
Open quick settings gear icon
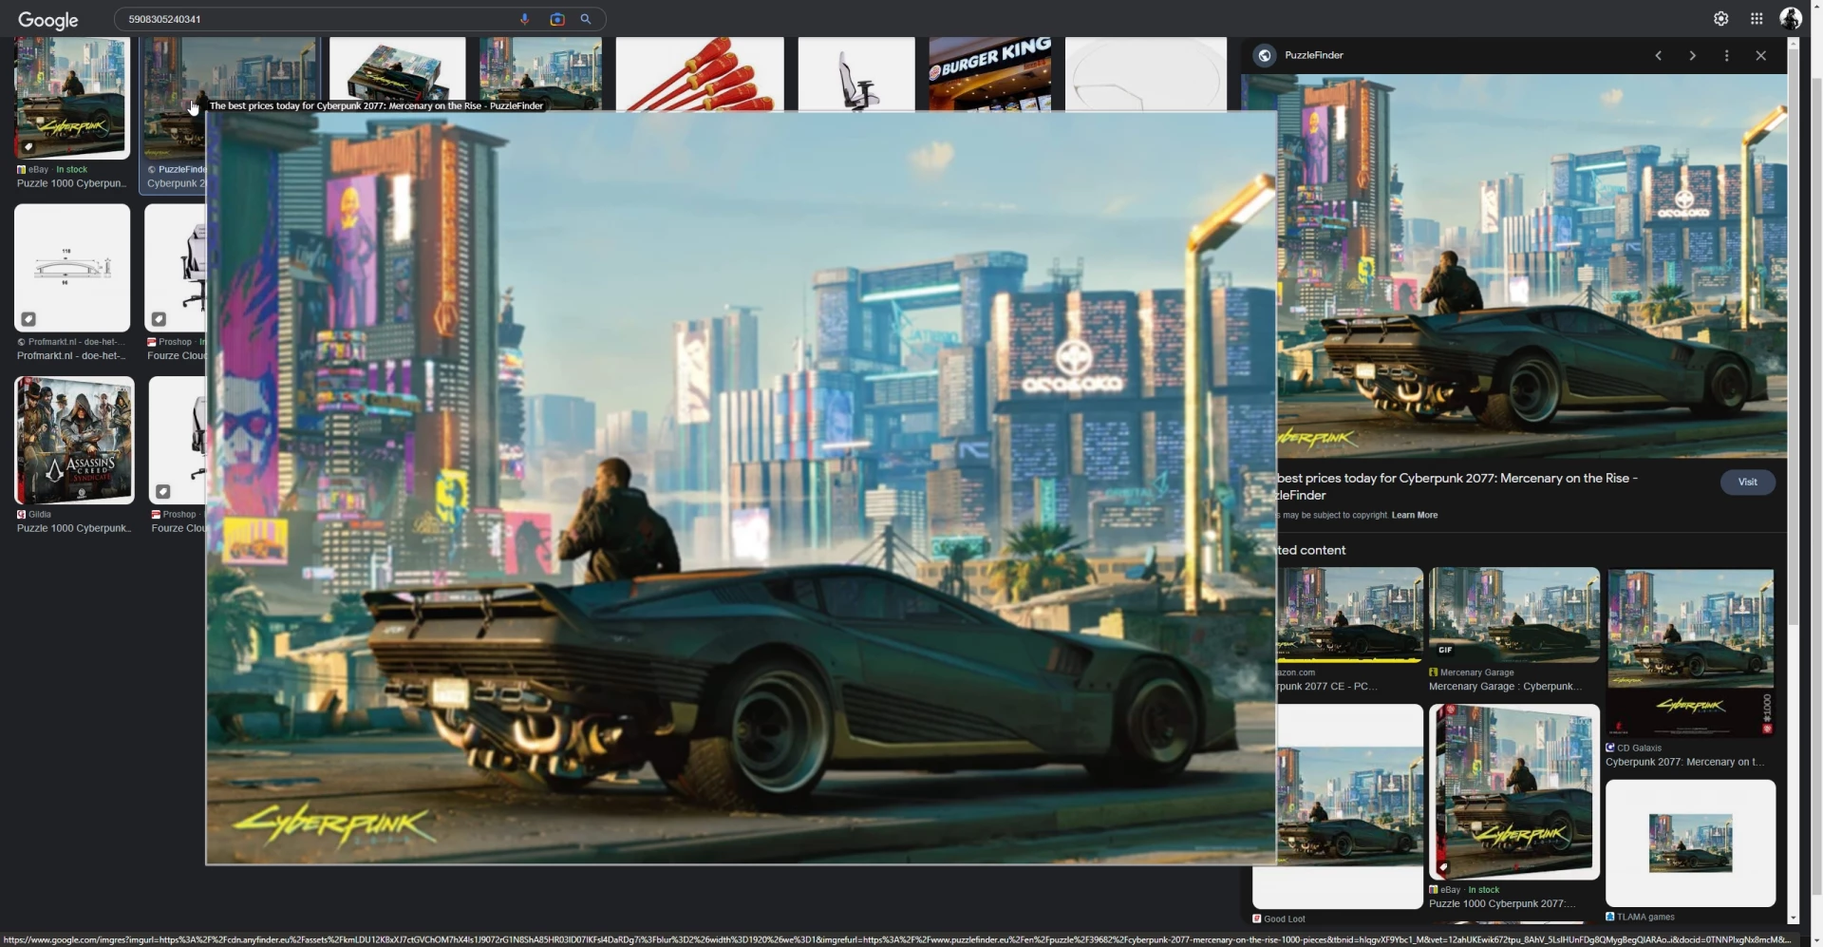1720,18
